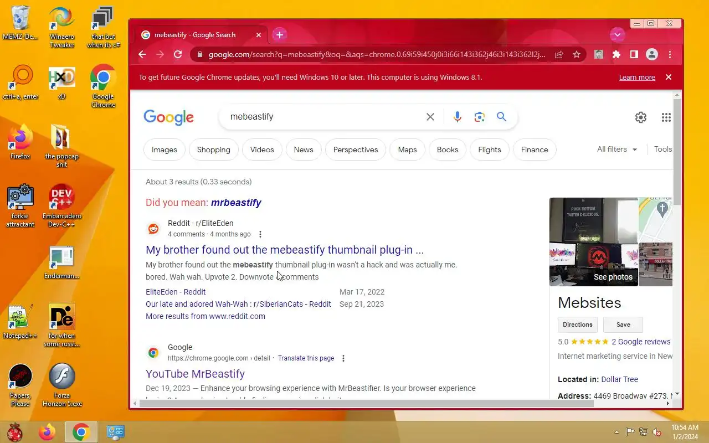Switch to the Books filter
This screenshot has height=443, width=709.
pyautogui.click(x=448, y=150)
